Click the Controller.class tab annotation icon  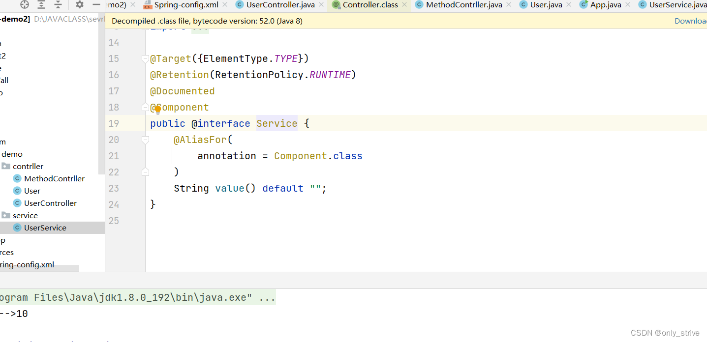336,5
